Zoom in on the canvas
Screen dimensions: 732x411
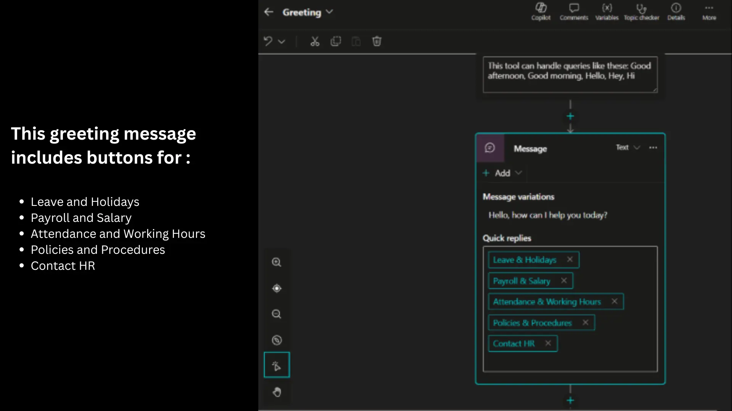click(x=276, y=262)
